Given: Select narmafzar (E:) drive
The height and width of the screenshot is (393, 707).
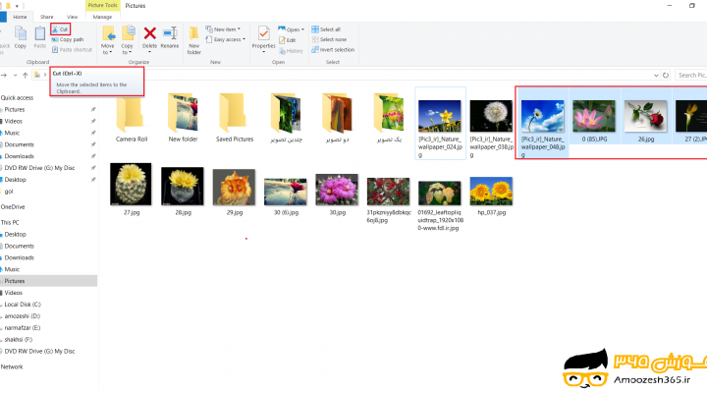Looking at the screenshot, I should 23,328.
